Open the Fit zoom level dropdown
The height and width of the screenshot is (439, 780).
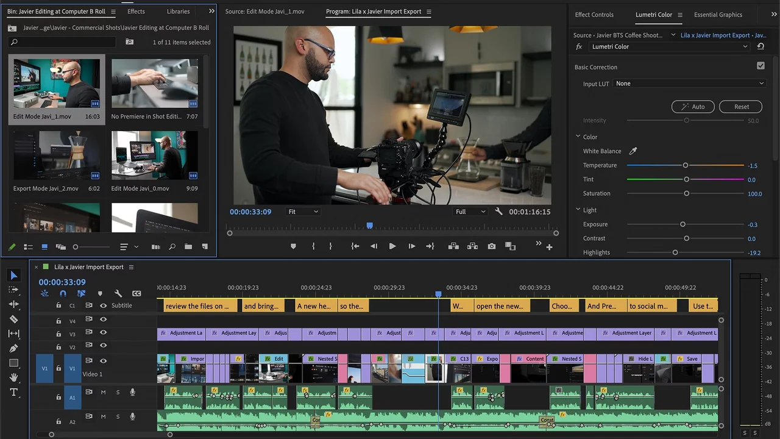point(303,212)
